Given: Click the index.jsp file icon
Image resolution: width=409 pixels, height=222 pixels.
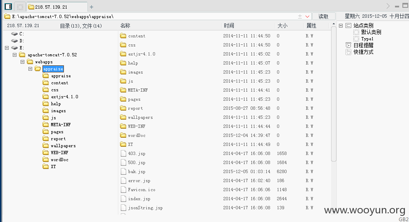Looking at the screenshot, I should 123,199.
